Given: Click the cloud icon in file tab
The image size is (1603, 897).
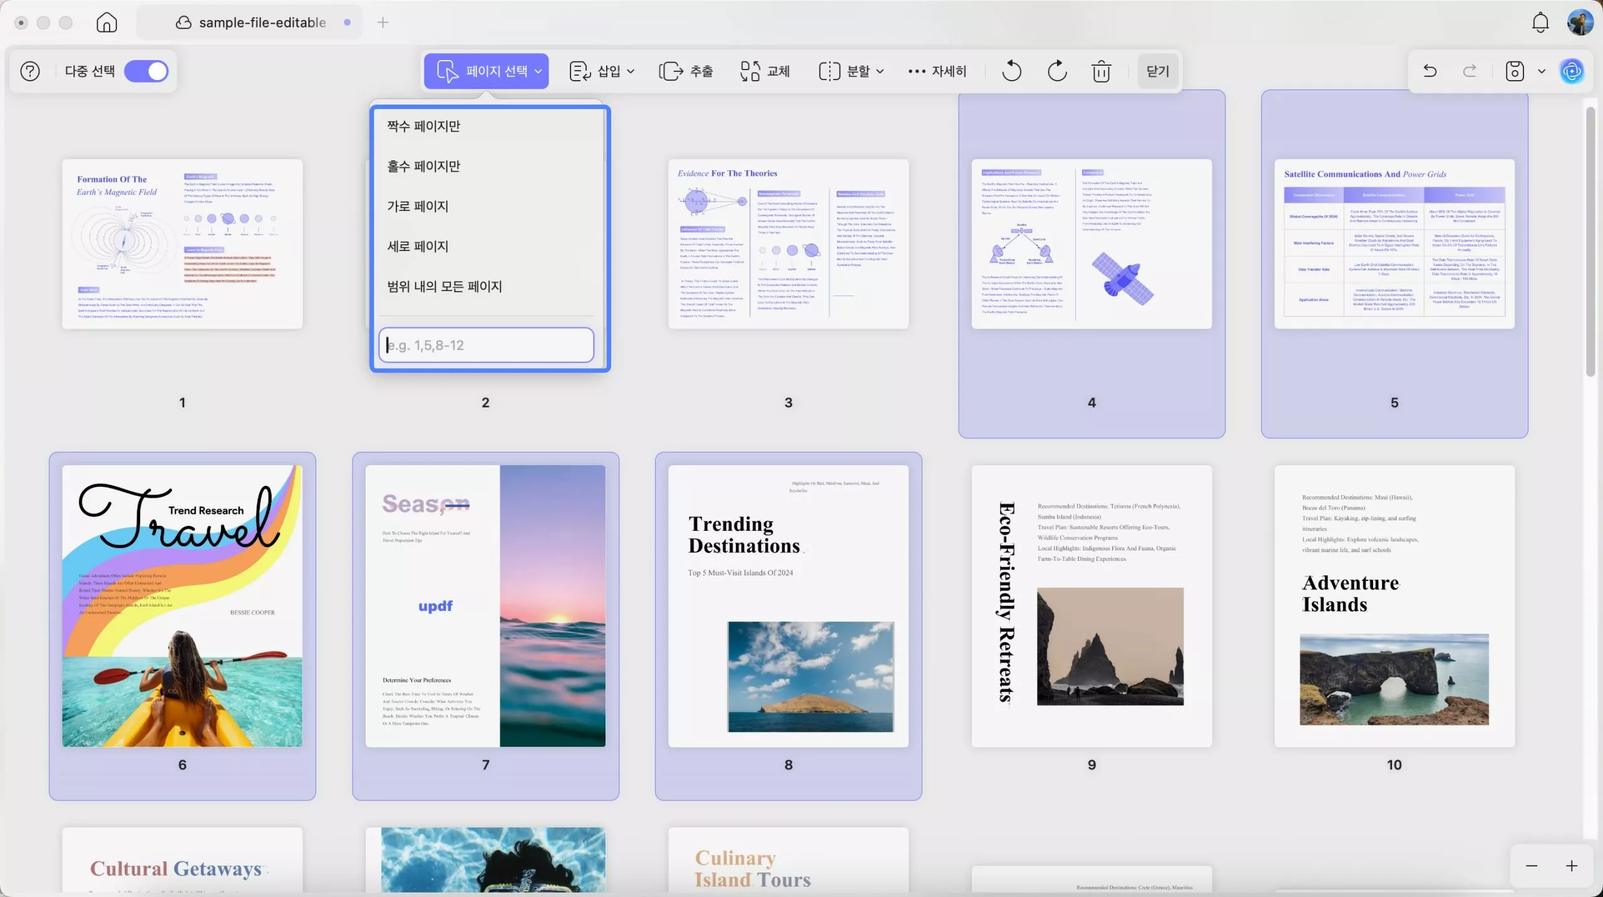Looking at the screenshot, I should (183, 23).
